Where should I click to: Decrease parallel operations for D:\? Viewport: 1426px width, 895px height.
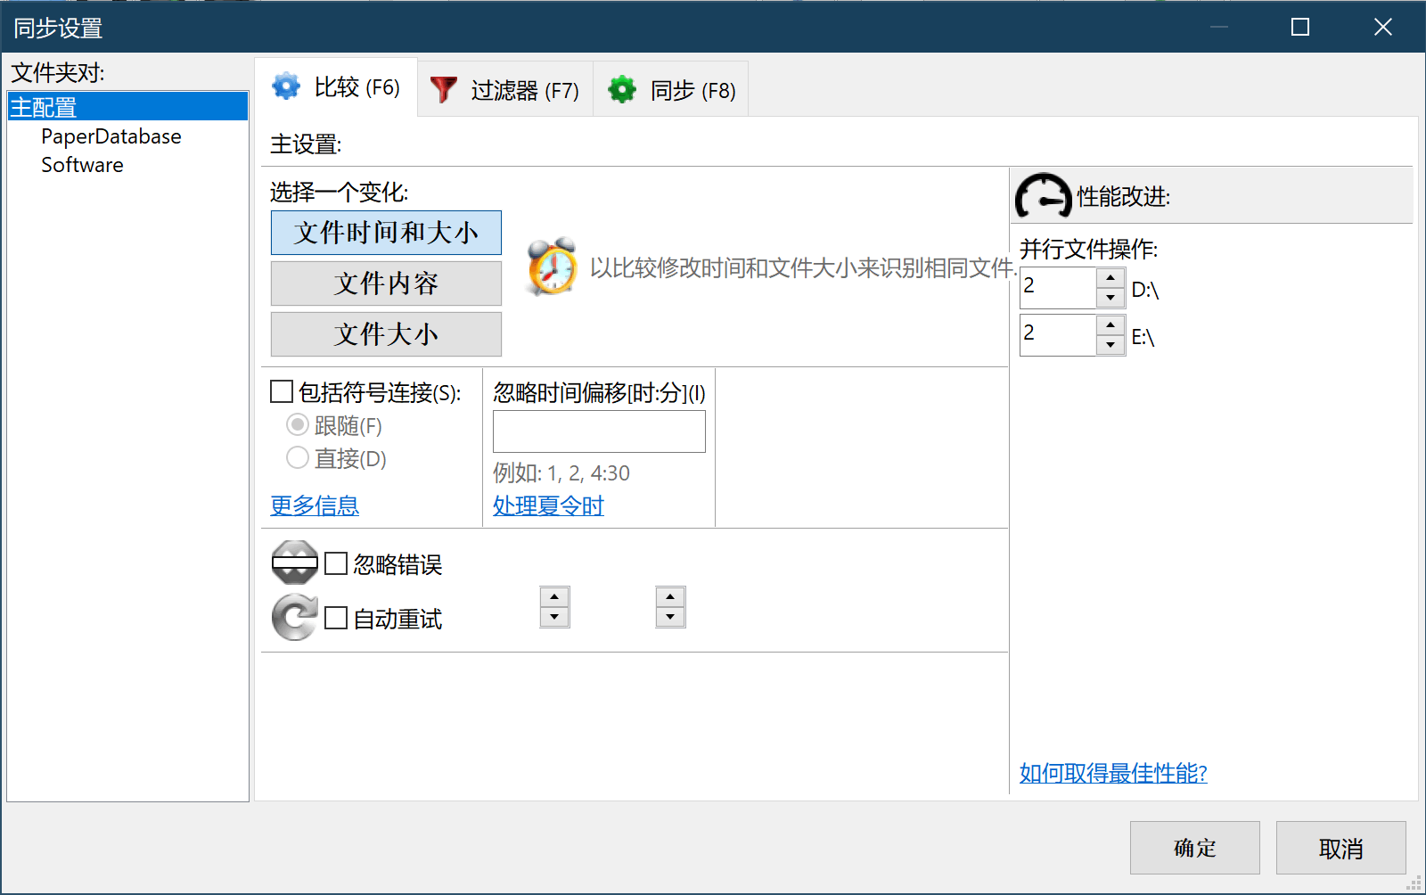point(1110,298)
